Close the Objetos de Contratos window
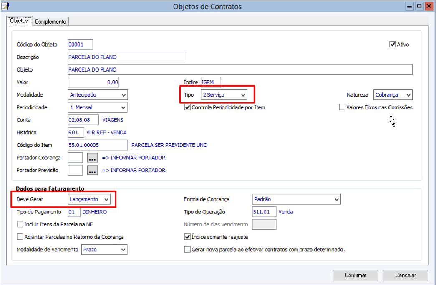The width and height of the screenshot is (436, 285). click(429, 6)
